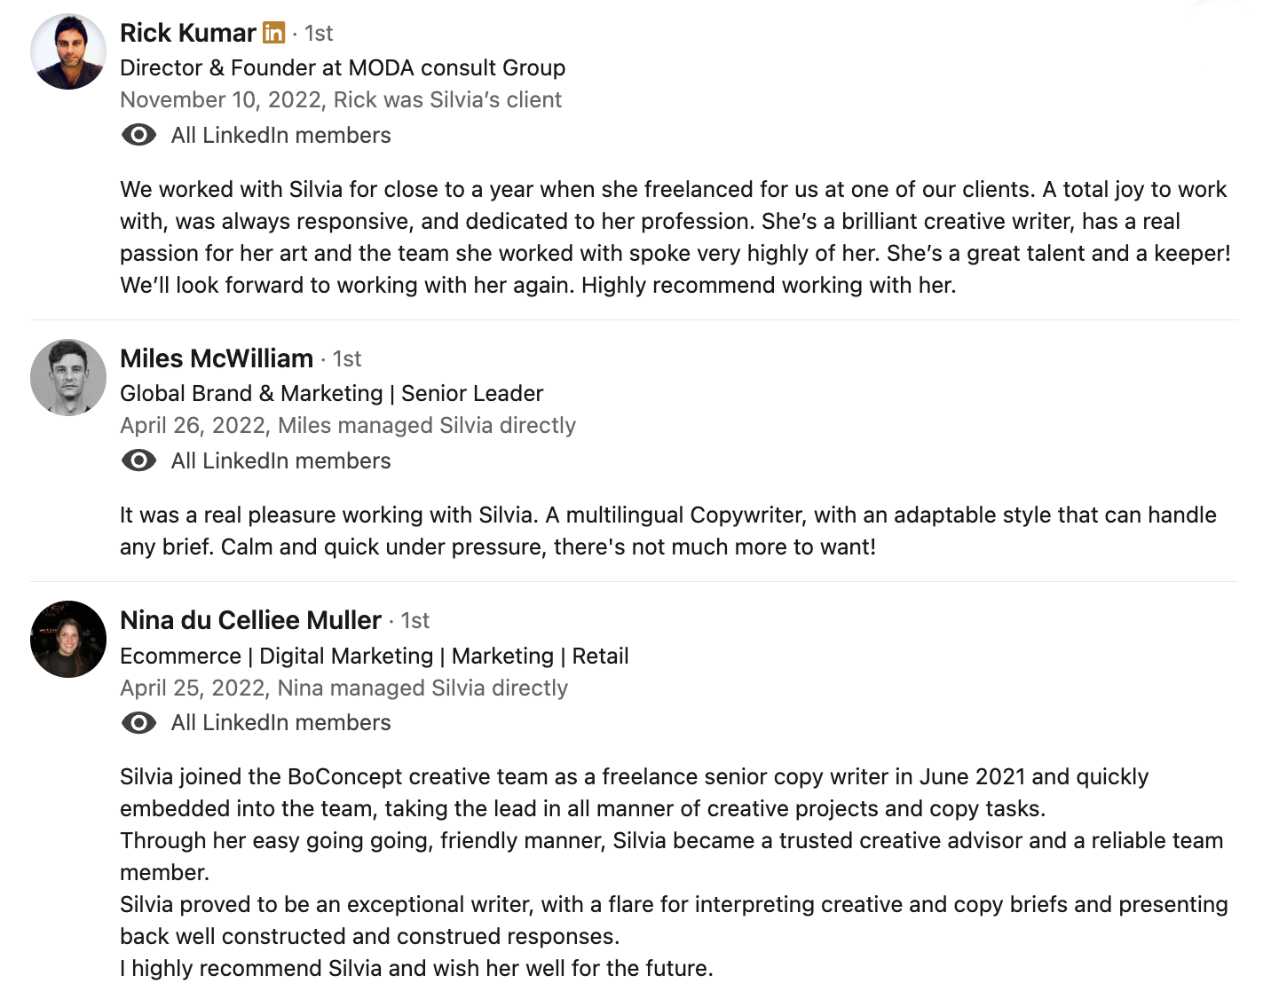The height and width of the screenshot is (999, 1271).
Task: Click the LinkedIn Premium badge beside Rick Kumar
Action: pos(273,34)
